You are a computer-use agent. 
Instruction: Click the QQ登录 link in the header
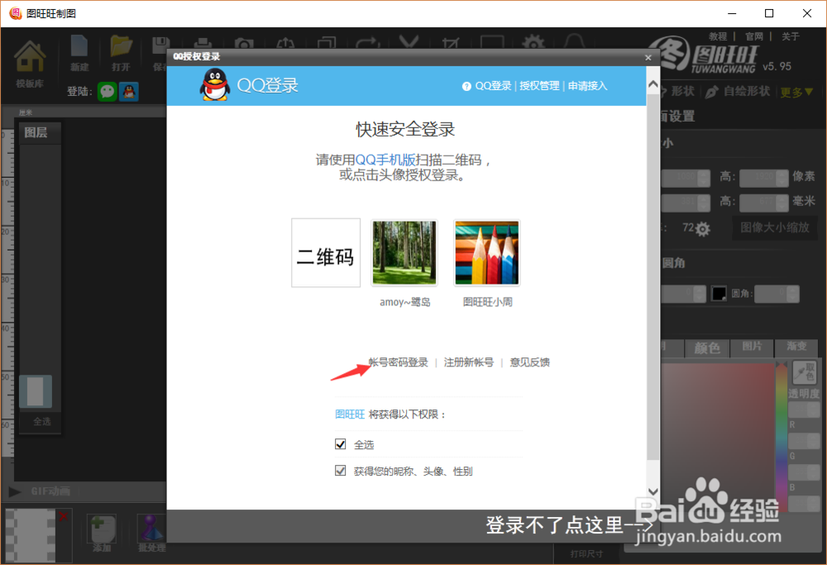click(493, 86)
